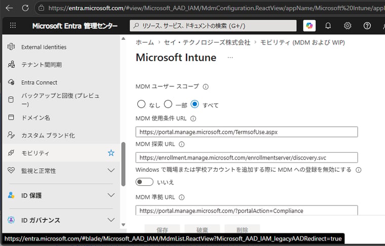
Task: Click the ID ガバナンス icon
Action: coord(11,220)
